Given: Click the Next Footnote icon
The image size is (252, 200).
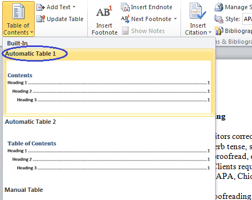Looking at the screenshot, I should [x=125, y=19].
